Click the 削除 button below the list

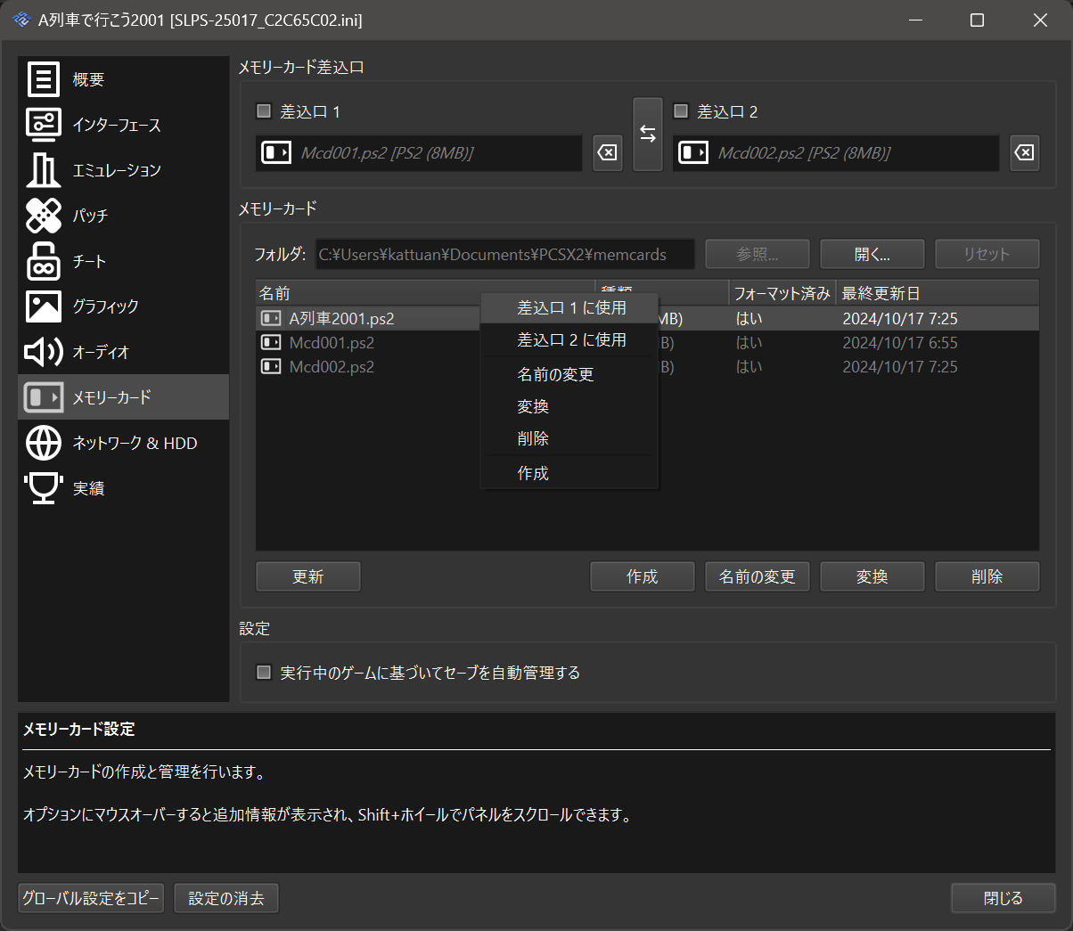[987, 576]
